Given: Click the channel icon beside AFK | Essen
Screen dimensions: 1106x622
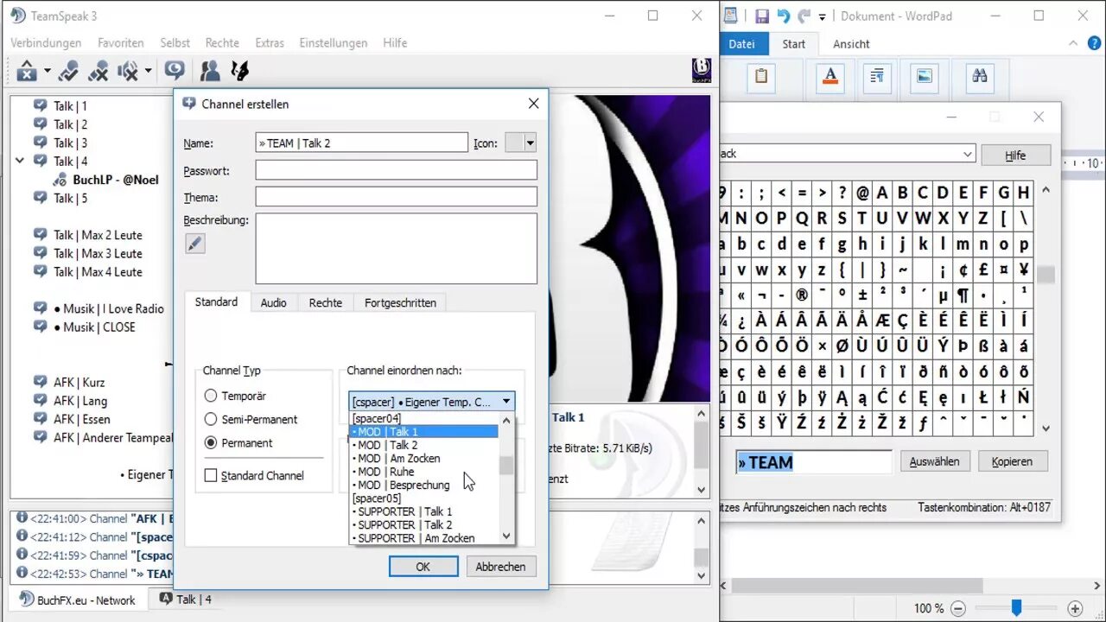Looking at the screenshot, I should (40, 419).
